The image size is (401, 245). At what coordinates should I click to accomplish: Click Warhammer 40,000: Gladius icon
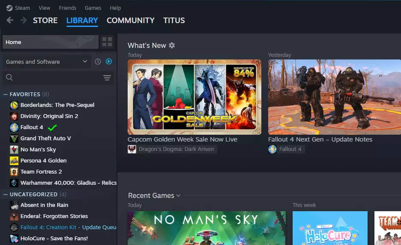tap(14, 183)
